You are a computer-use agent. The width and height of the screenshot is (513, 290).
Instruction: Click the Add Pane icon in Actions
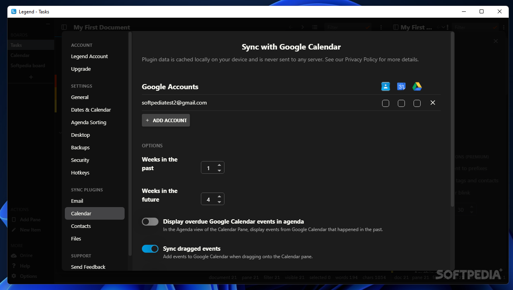pyautogui.click(x=14, y=220)
